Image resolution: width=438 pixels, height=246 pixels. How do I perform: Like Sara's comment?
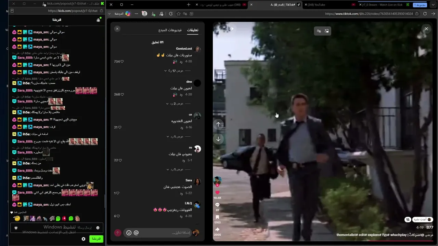118,193
